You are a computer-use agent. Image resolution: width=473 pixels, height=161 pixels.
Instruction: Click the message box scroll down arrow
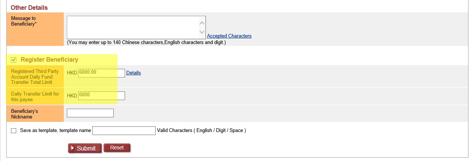pyautogui.click(x=202, y=32)
